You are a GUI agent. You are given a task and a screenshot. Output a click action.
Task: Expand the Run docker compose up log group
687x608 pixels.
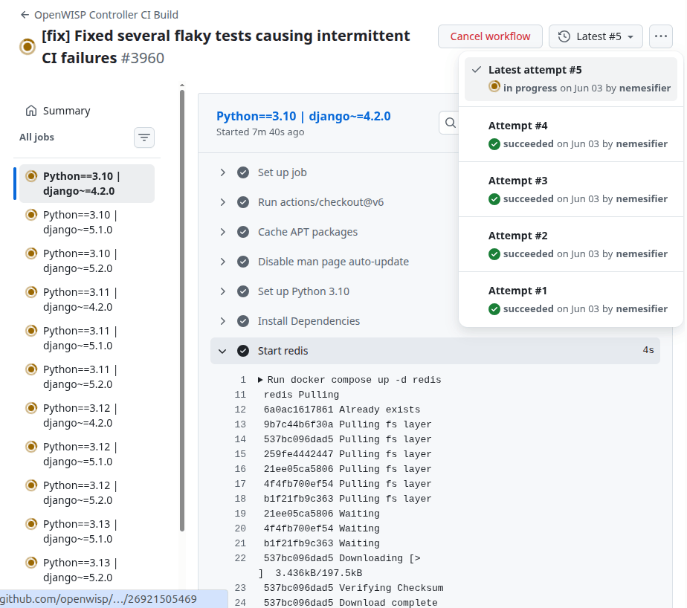pos(260,380)
